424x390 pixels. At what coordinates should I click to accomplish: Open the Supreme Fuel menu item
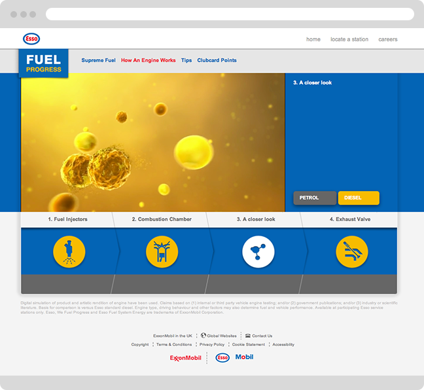pos(98,60)
